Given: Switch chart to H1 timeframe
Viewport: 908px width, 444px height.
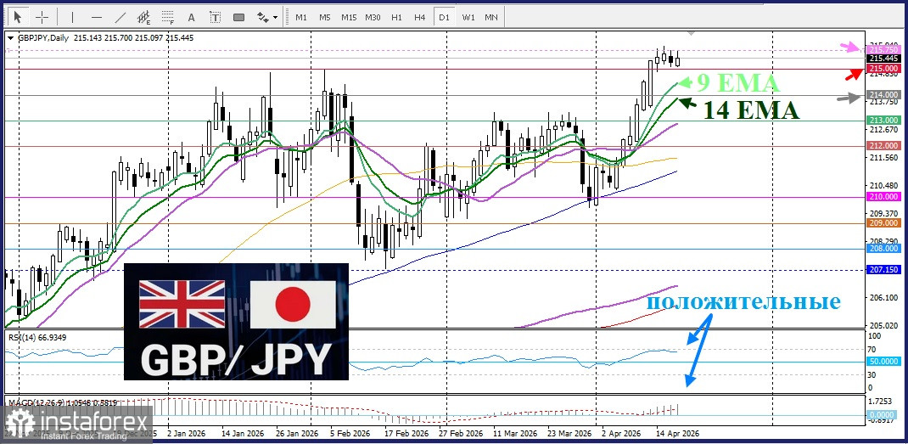Looking at the screenshot, I should tap(396, 17).
